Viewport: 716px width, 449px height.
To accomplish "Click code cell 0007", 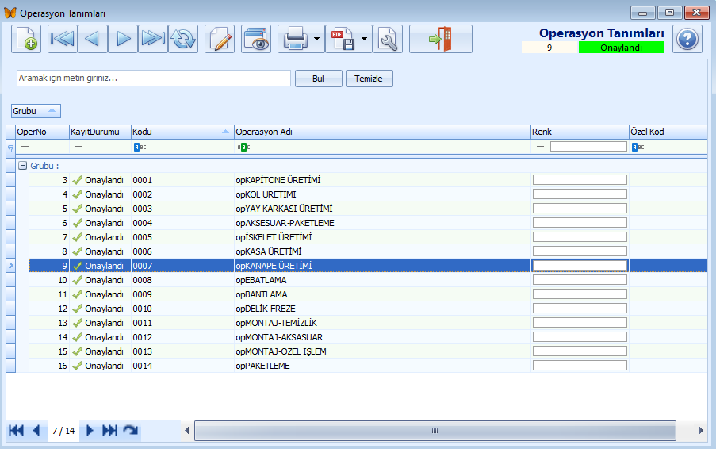I will tap(182, 266).
